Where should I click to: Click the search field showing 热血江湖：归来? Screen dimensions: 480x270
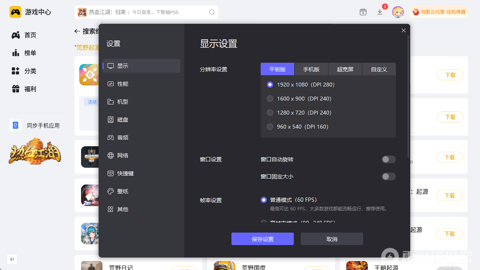(x=146, y=12)
